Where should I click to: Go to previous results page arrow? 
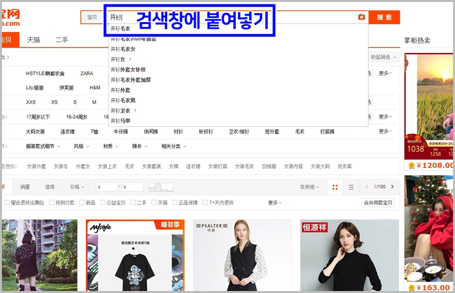click(x=367, y=187)
